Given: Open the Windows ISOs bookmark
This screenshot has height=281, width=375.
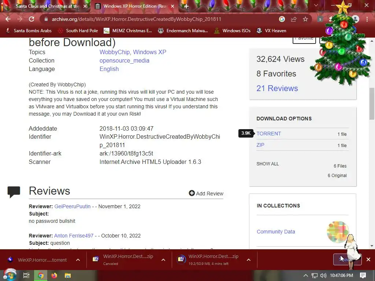Looking at the screenshot, I should (x=232, y=31).
